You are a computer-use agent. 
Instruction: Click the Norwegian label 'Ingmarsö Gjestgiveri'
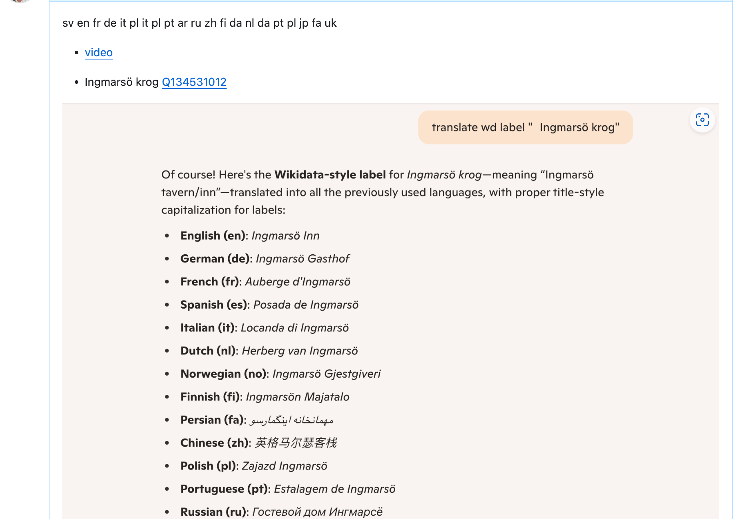point(326,374)
